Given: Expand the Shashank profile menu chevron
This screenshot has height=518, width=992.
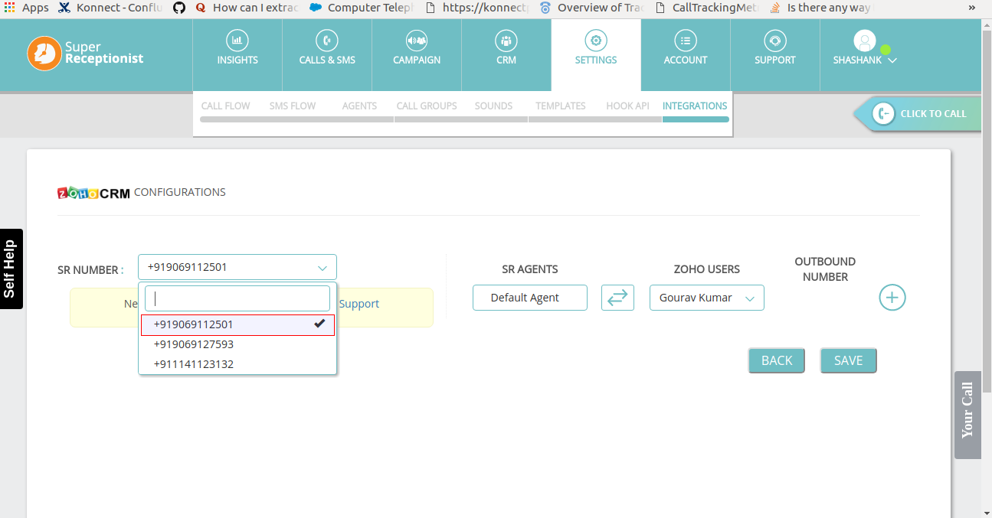Looking at the screenshot, I should point(892,60).
